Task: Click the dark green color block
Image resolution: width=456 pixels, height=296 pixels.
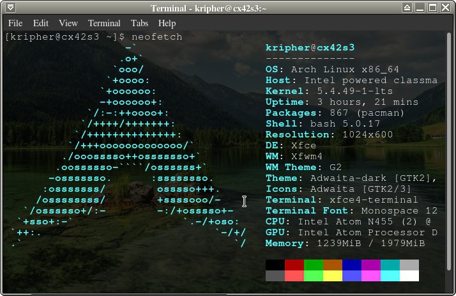Action: coord(314,265)
